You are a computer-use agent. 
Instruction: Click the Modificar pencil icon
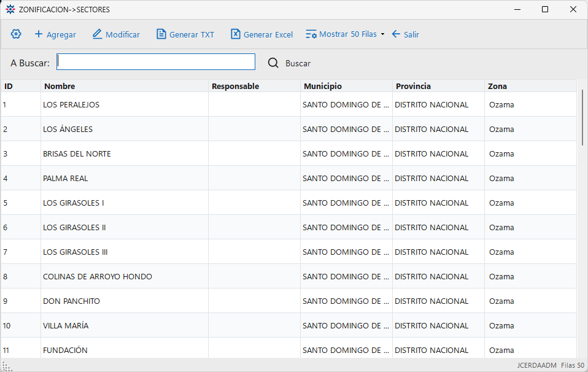97,34
